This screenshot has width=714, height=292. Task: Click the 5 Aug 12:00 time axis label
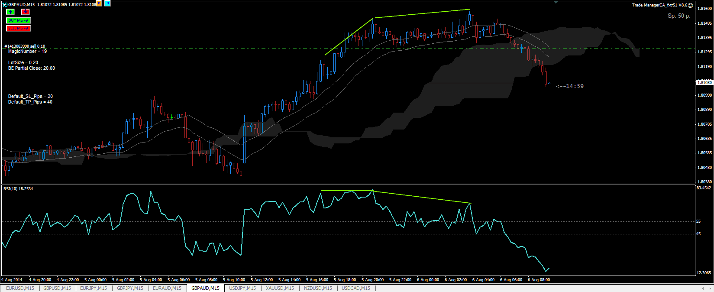pos(262,280)
